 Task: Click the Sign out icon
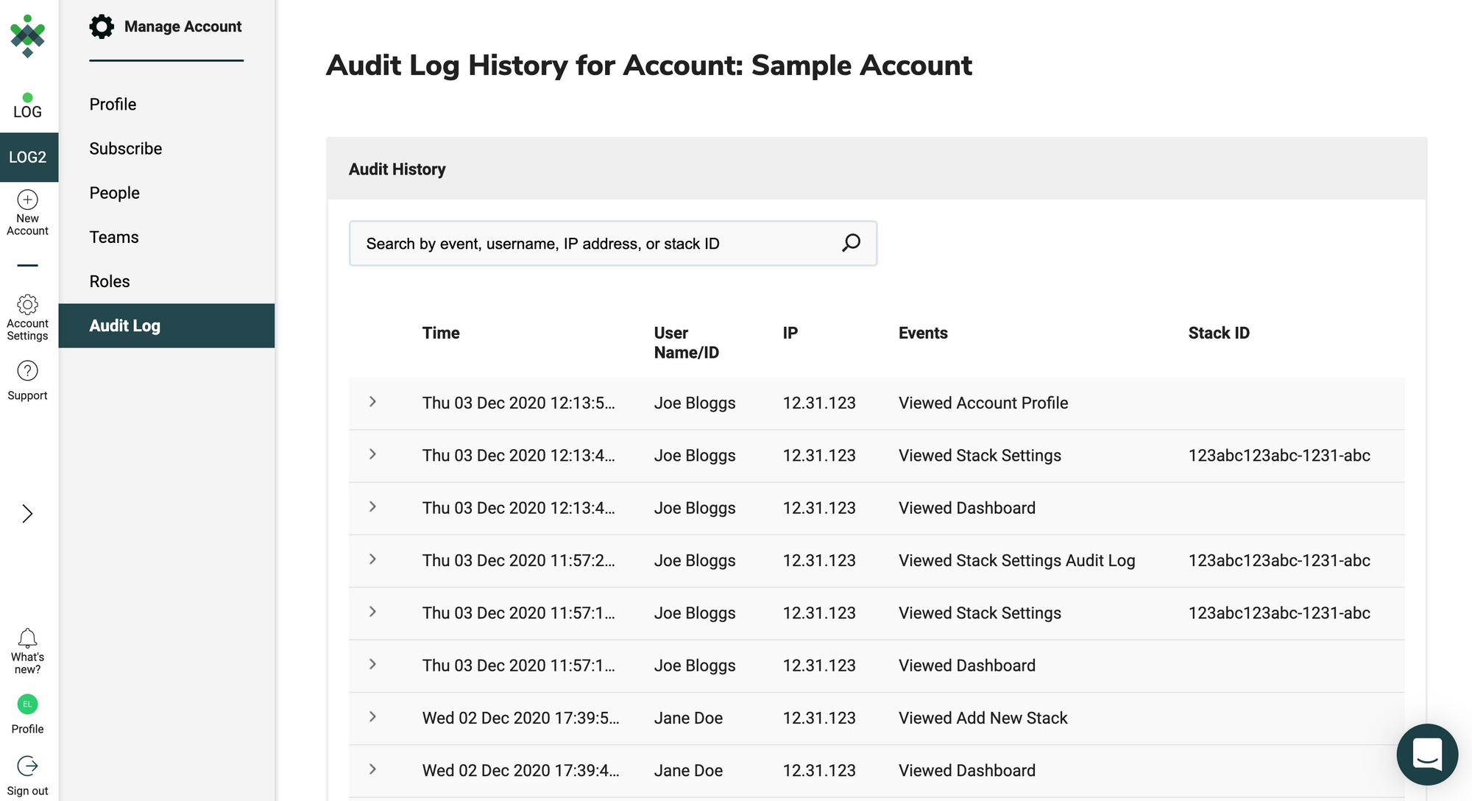pos(28,766)
